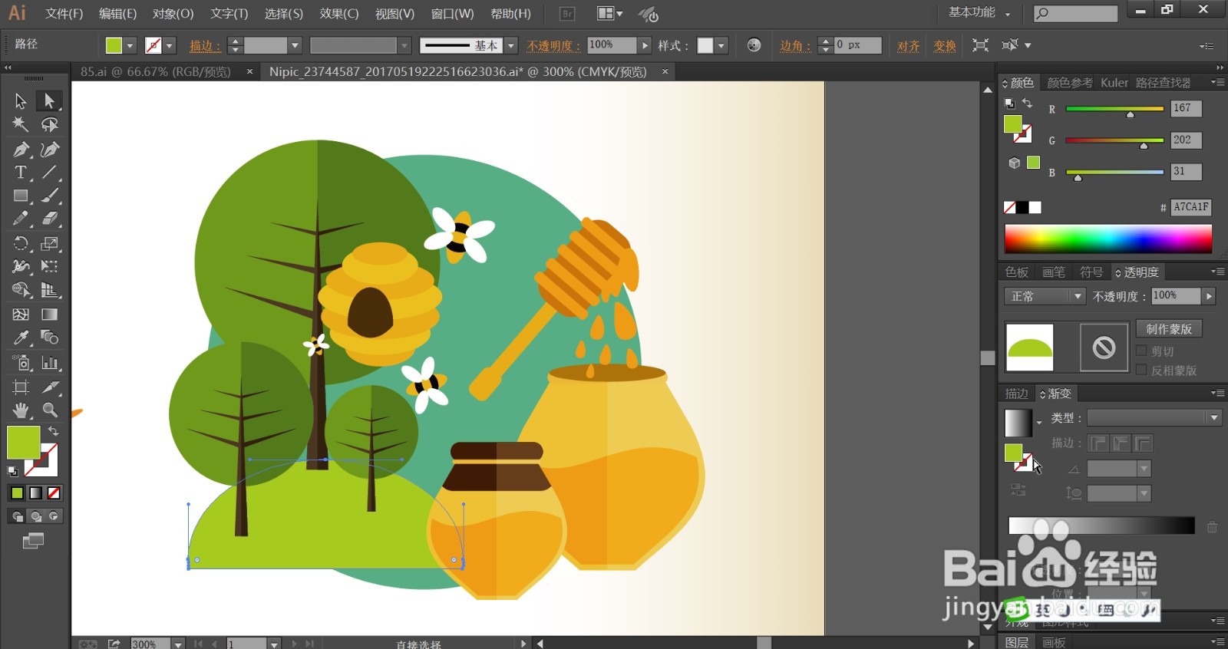Select the Hand tool
The image size is (1228, 649).
click(x=21, y=410)
